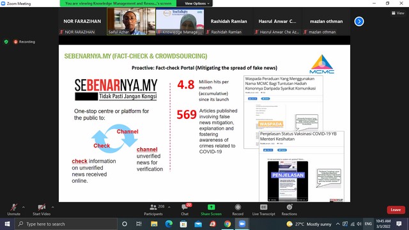Viewport: 409px width, 230px height.
Task: Click the taskbar search box
Action: click(x=66, y=224)
